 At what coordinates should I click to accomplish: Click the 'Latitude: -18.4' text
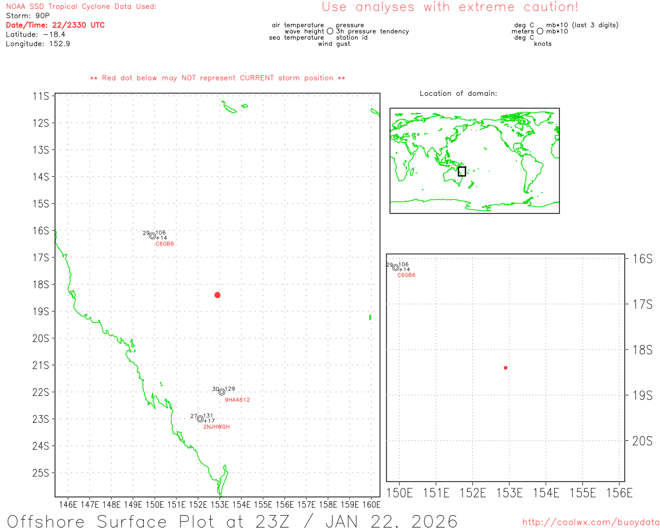[x=36, y=35]
